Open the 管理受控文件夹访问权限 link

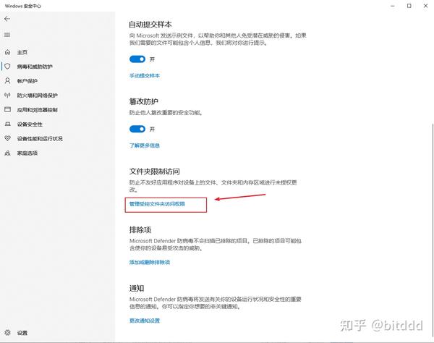[157, 204]
